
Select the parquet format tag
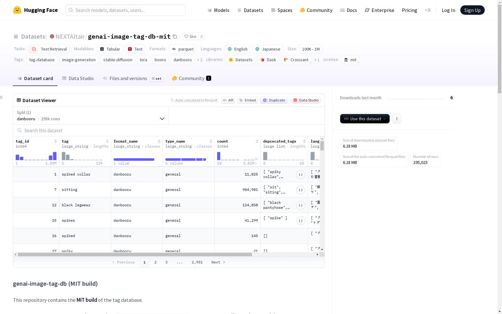point(183,49)
